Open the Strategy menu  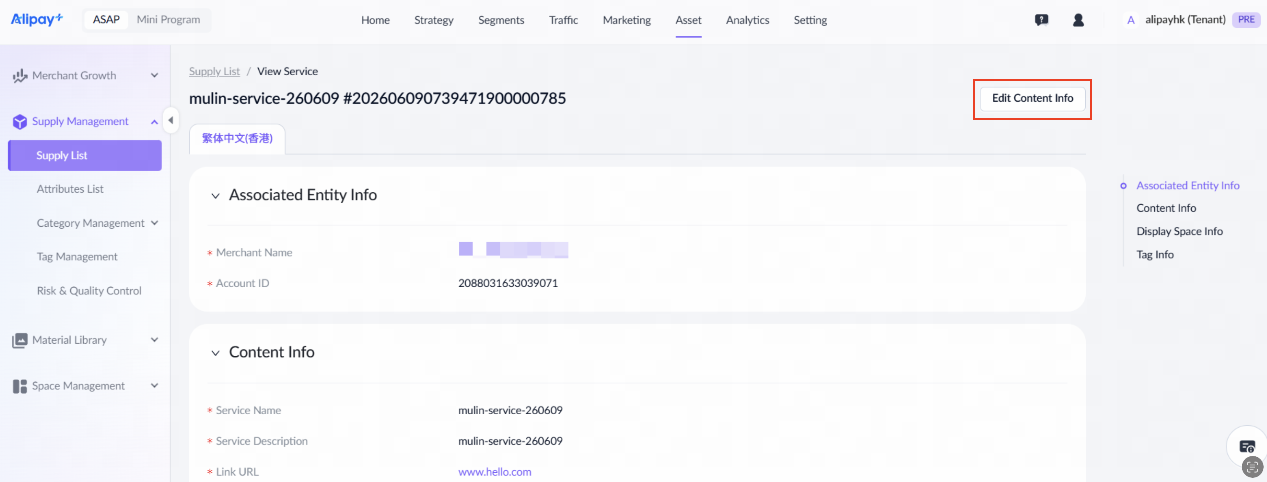point(434,20)
